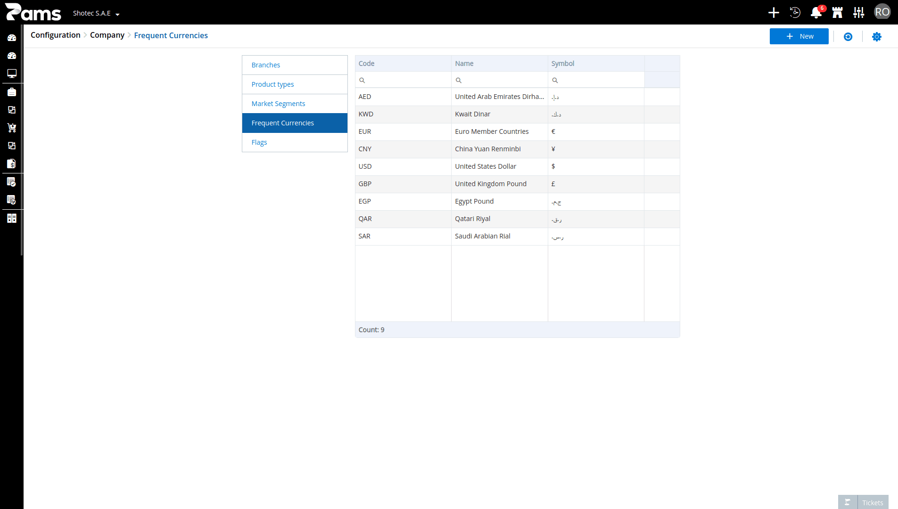Viewport: 898px width, 509px height.
Task: Sort by the Name column header
Action: coord(500,64)
